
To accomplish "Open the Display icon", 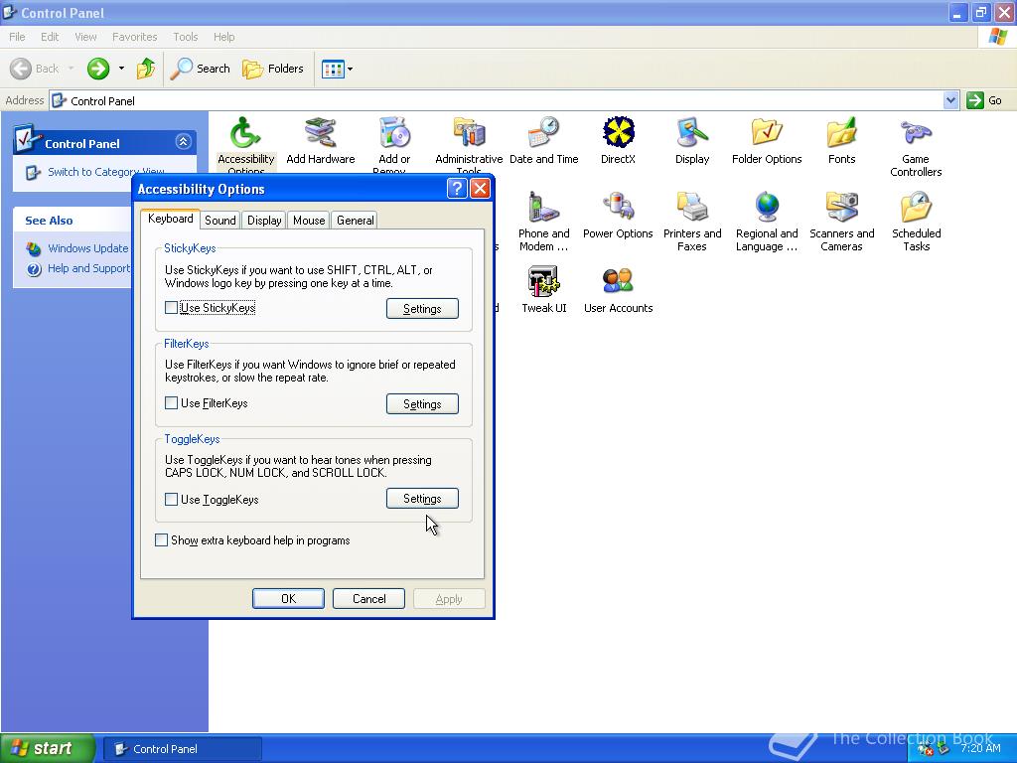I will [x=692, y=141].
